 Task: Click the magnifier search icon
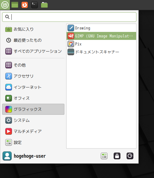pos(7,17)
